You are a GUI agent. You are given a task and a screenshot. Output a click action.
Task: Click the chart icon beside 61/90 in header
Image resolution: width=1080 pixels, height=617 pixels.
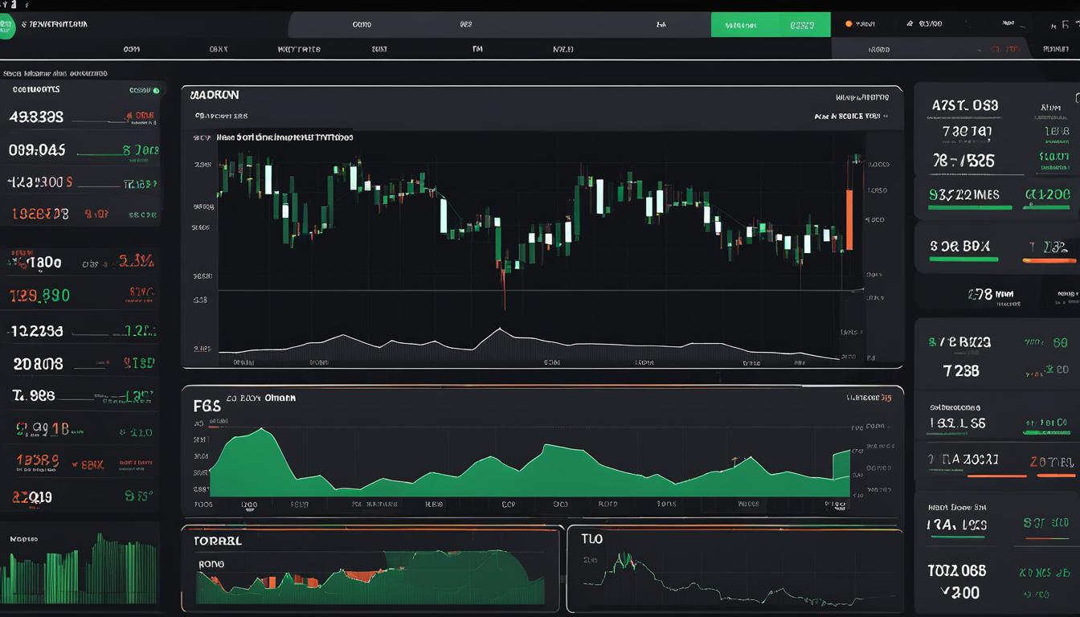point(910,23)
